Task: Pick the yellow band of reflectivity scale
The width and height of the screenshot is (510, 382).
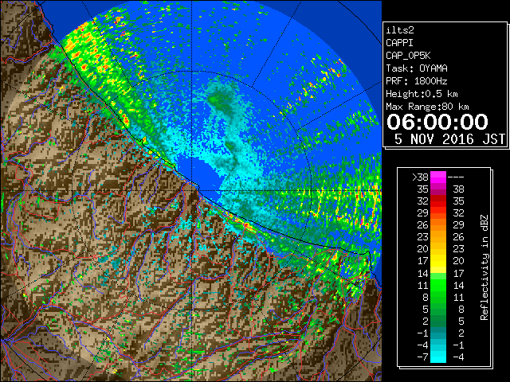Action: point(438,261)
